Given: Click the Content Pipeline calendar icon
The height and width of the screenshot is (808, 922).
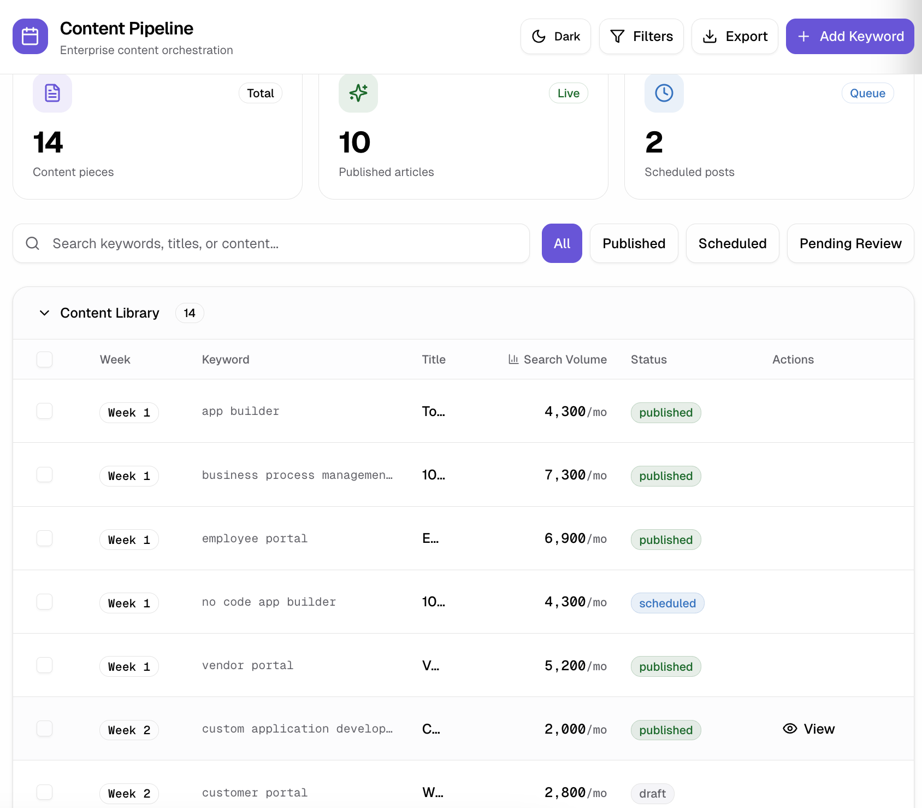Looking at the screenshot, I should point(30,36).
